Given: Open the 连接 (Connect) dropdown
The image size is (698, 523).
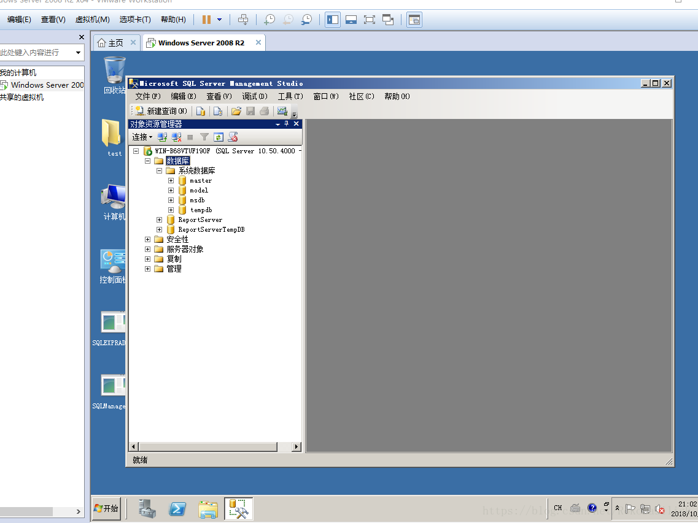Looking at the screenshot, I should 142,137.
